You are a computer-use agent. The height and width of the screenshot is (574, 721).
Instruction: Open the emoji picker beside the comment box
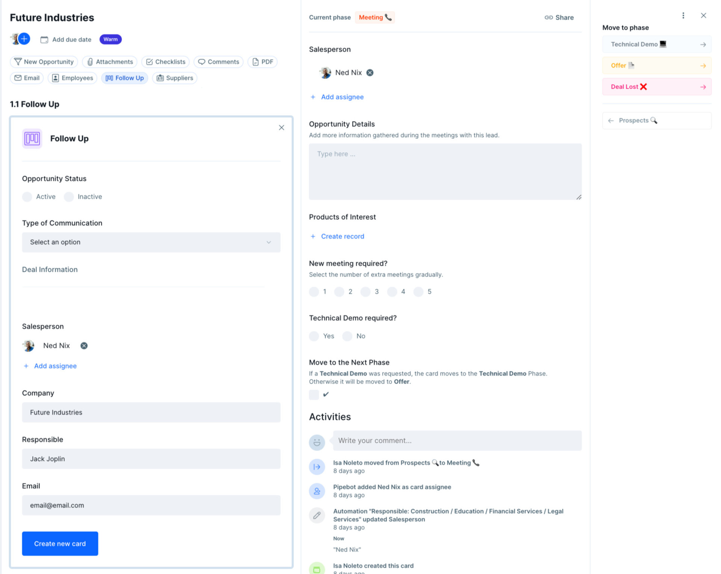tap(317, 442)
